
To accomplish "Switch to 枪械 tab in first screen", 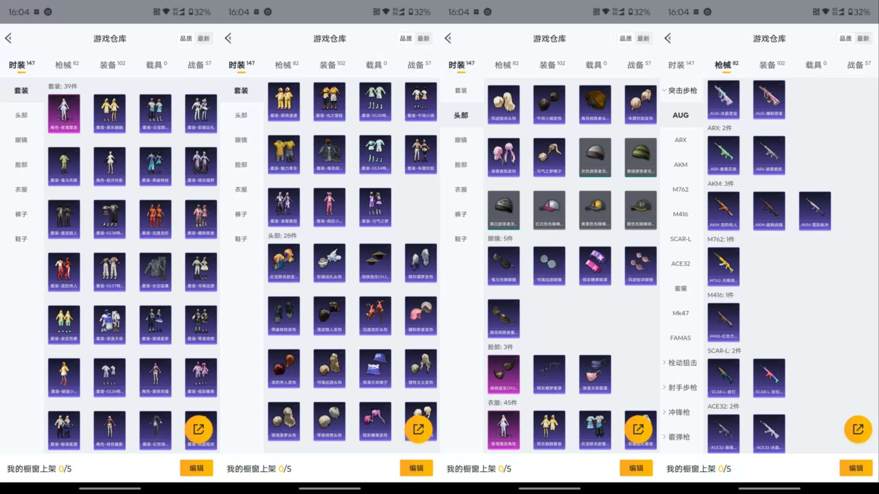I will [67, 65].
